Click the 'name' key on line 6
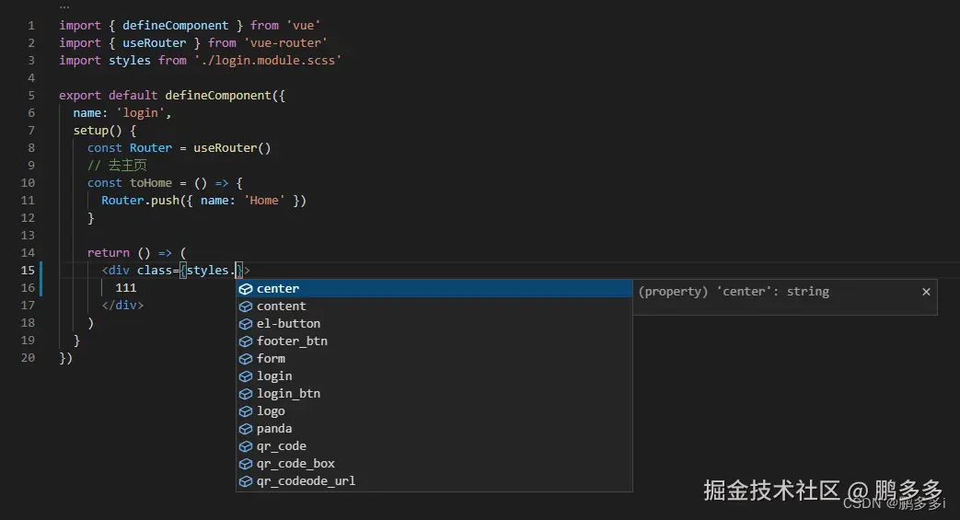The width and height of the screenshot is (960, 520). pos(87,112)
